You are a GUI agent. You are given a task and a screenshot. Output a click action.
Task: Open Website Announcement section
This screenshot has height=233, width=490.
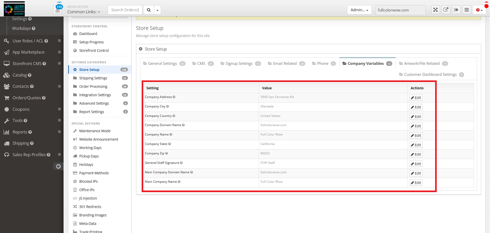pyautogui.click(x=99, y=139)
